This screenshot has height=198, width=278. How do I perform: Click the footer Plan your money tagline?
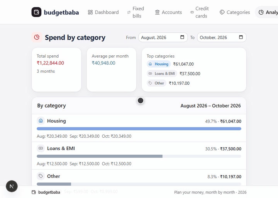click(210, 192)
